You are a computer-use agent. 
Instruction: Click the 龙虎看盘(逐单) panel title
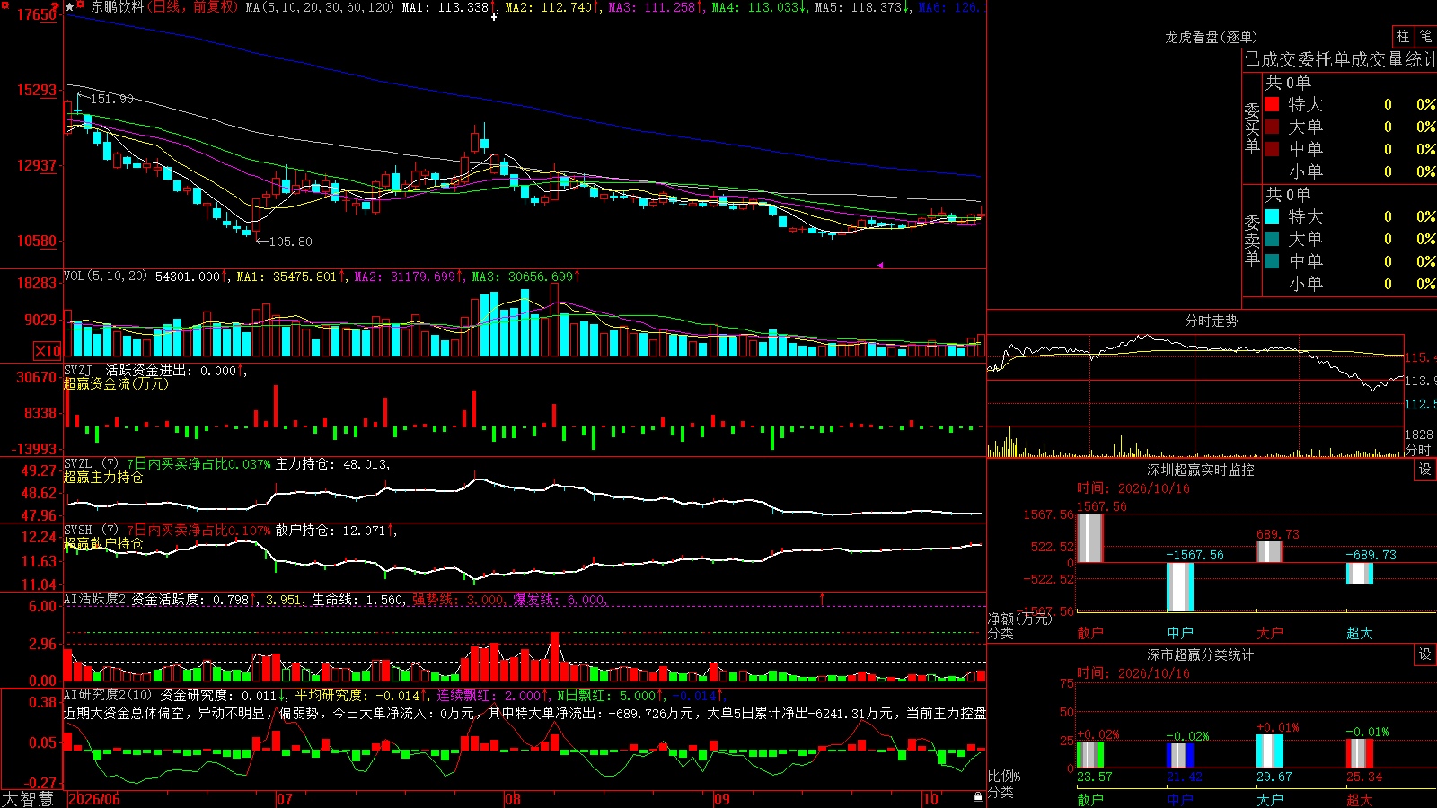point(1211,37)
